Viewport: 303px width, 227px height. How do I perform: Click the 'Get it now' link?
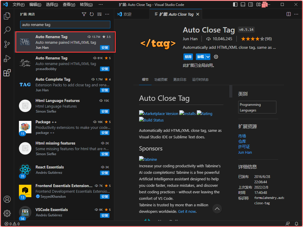click(x=187, y=211)
